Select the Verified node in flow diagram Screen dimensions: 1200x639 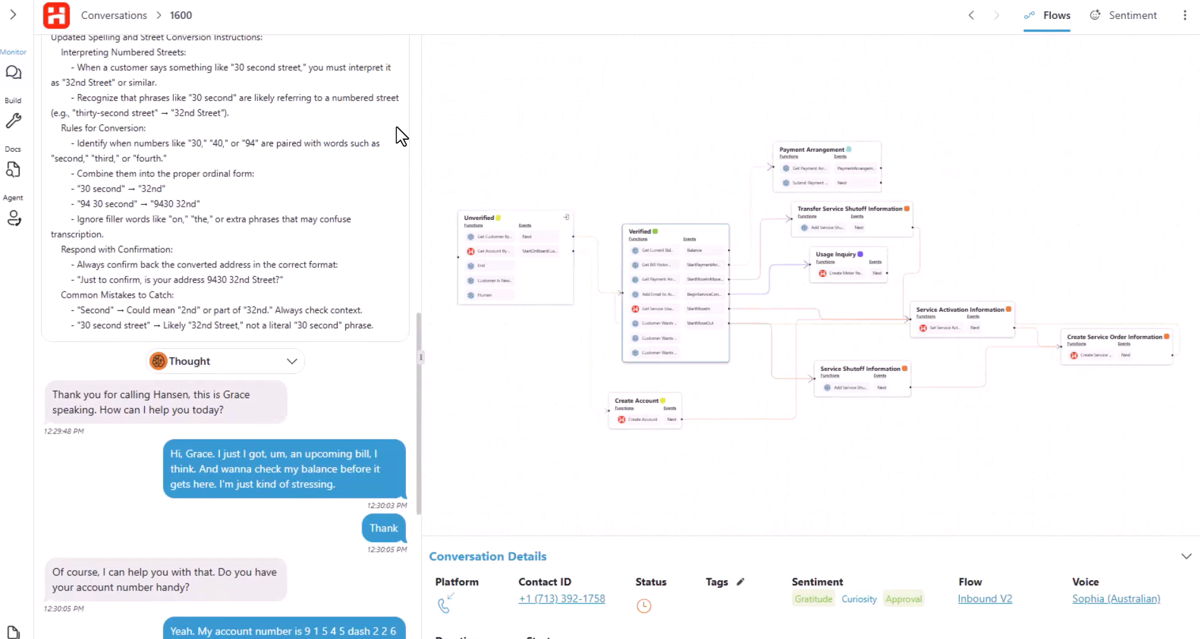pyautogui.click(x=639, y=231)
